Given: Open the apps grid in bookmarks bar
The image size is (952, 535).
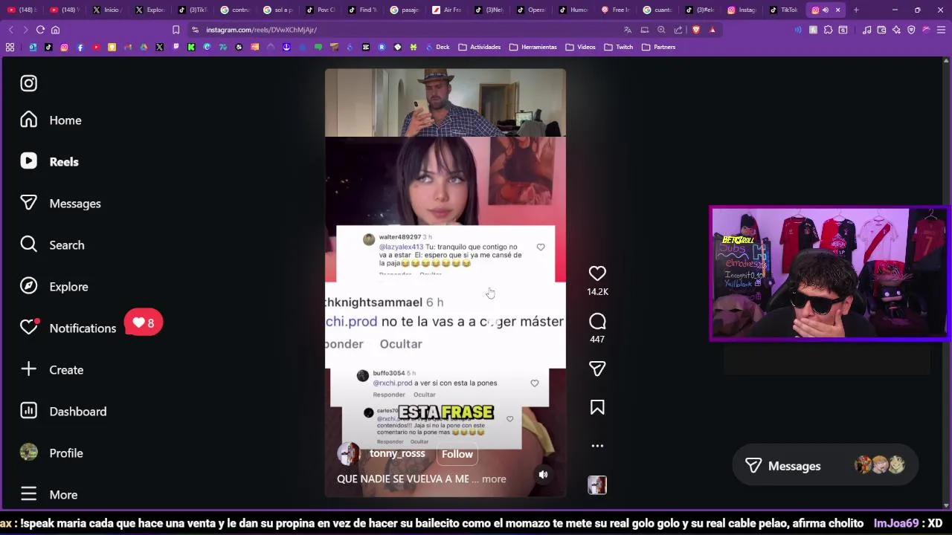Looking at the screenshot, I should 10,47.
